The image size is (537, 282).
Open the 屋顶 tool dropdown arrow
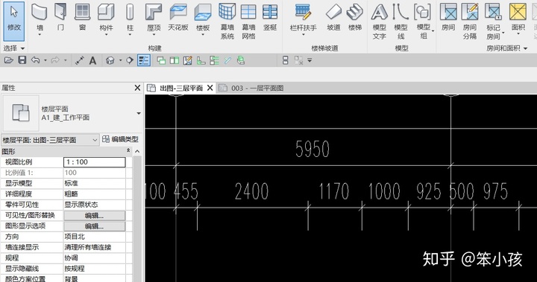(154, 35)
